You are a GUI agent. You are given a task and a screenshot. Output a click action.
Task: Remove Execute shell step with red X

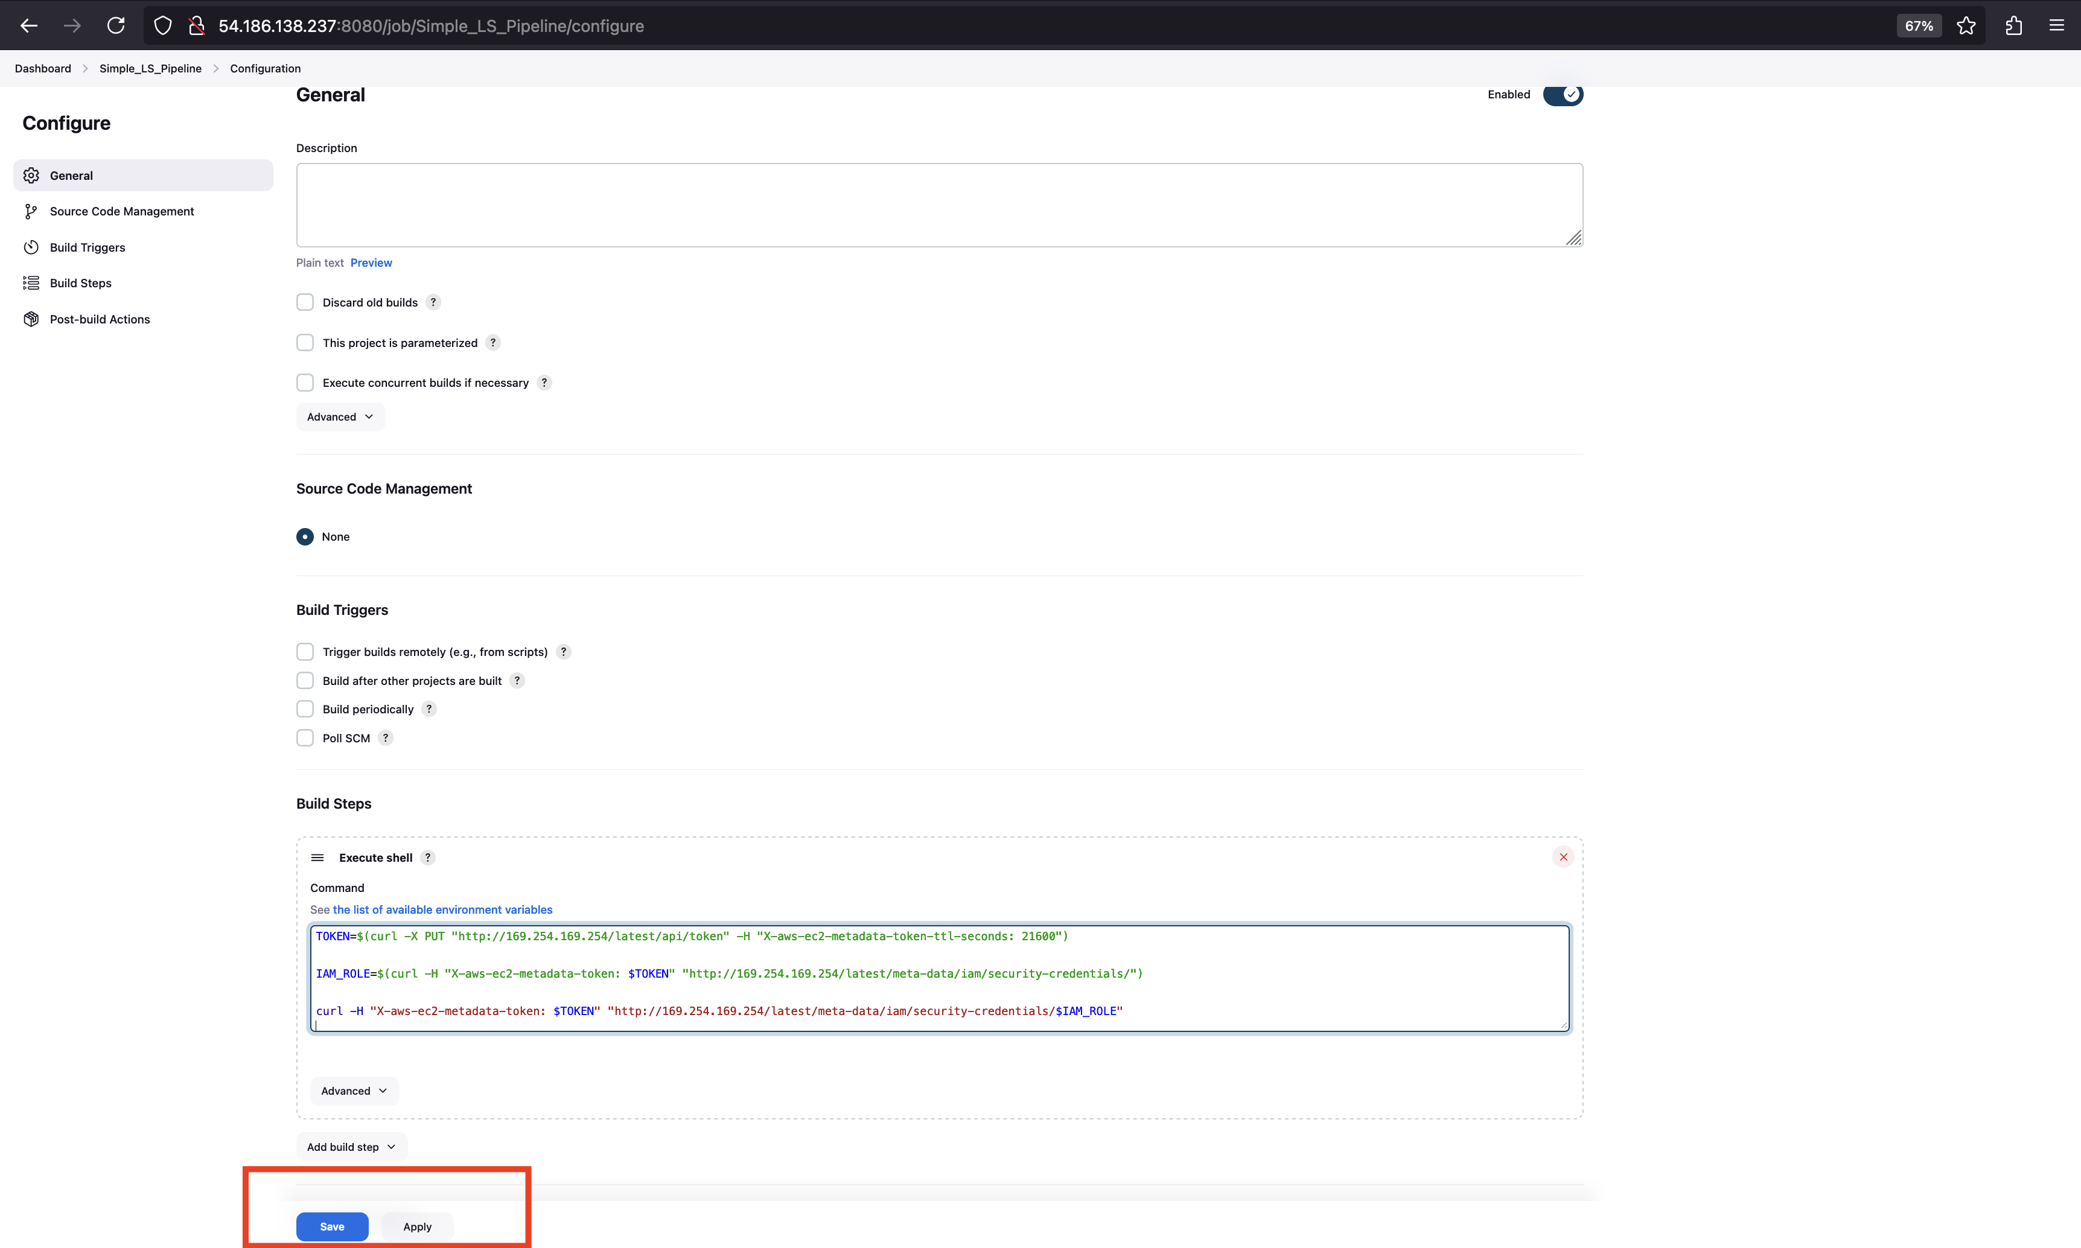click(1563, 857)
